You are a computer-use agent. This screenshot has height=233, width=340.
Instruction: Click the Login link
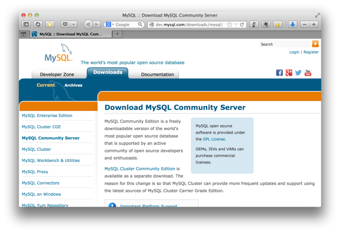294,52
